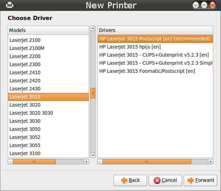This screenshot has height=191, width=221.
Task: Select LaserJet 2100M model
Action: (x=48, y=48)
